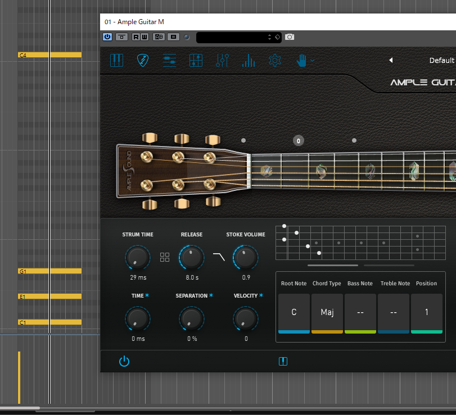Click the '29 ms' strum time value
This screenshot has height=415, width=456.
click(x=138, y=277)
